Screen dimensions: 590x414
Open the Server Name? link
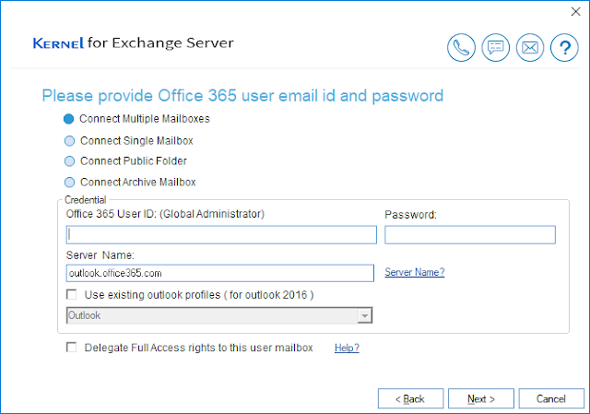tap(414, 273)
